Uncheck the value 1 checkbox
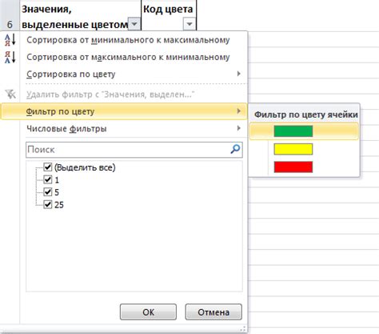The image size is (379, 334). pos(48,179)
